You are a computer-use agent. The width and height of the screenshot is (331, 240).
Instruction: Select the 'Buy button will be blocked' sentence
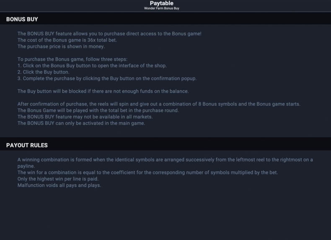pyautogui.click(x=103, y=91)
